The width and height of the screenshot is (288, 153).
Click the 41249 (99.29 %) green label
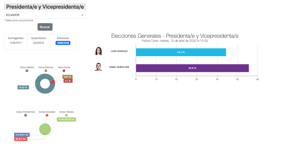[x=66, y=119]
